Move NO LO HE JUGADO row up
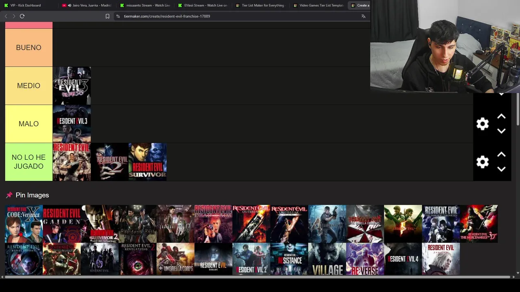The height and width of the screenshot is (292, 520). [x=501, y=155]
